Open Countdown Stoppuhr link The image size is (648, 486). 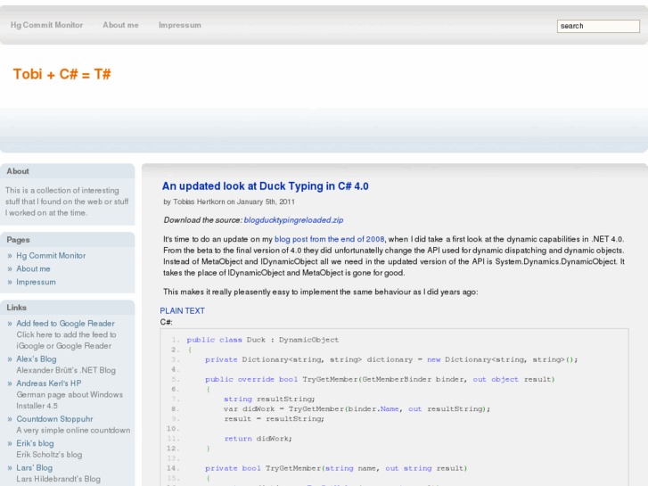pos(54,419)
